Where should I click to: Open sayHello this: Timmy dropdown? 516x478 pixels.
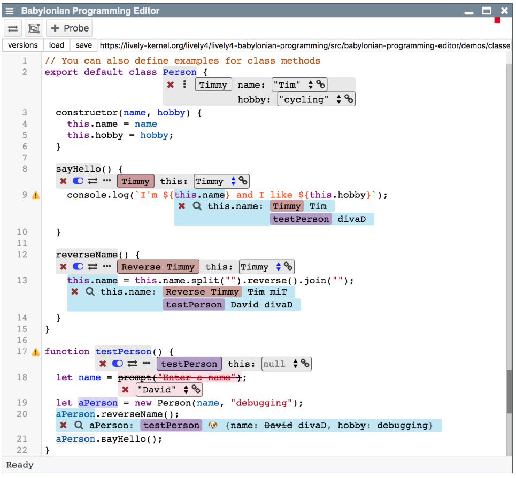pyautogui.click(x=233, y=181)
